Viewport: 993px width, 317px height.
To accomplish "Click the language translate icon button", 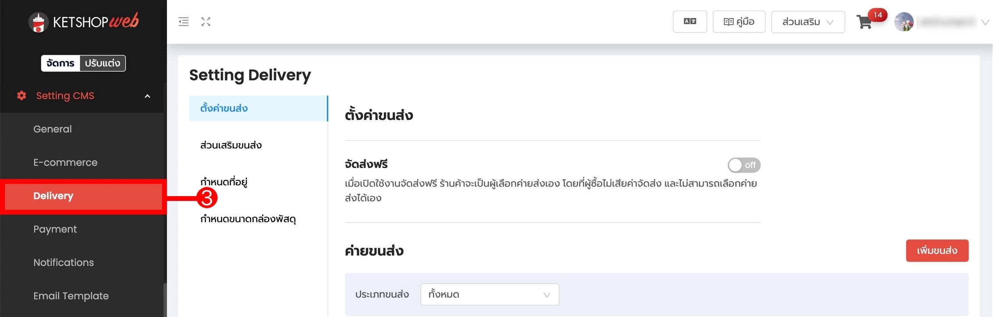I will (690, 21).
